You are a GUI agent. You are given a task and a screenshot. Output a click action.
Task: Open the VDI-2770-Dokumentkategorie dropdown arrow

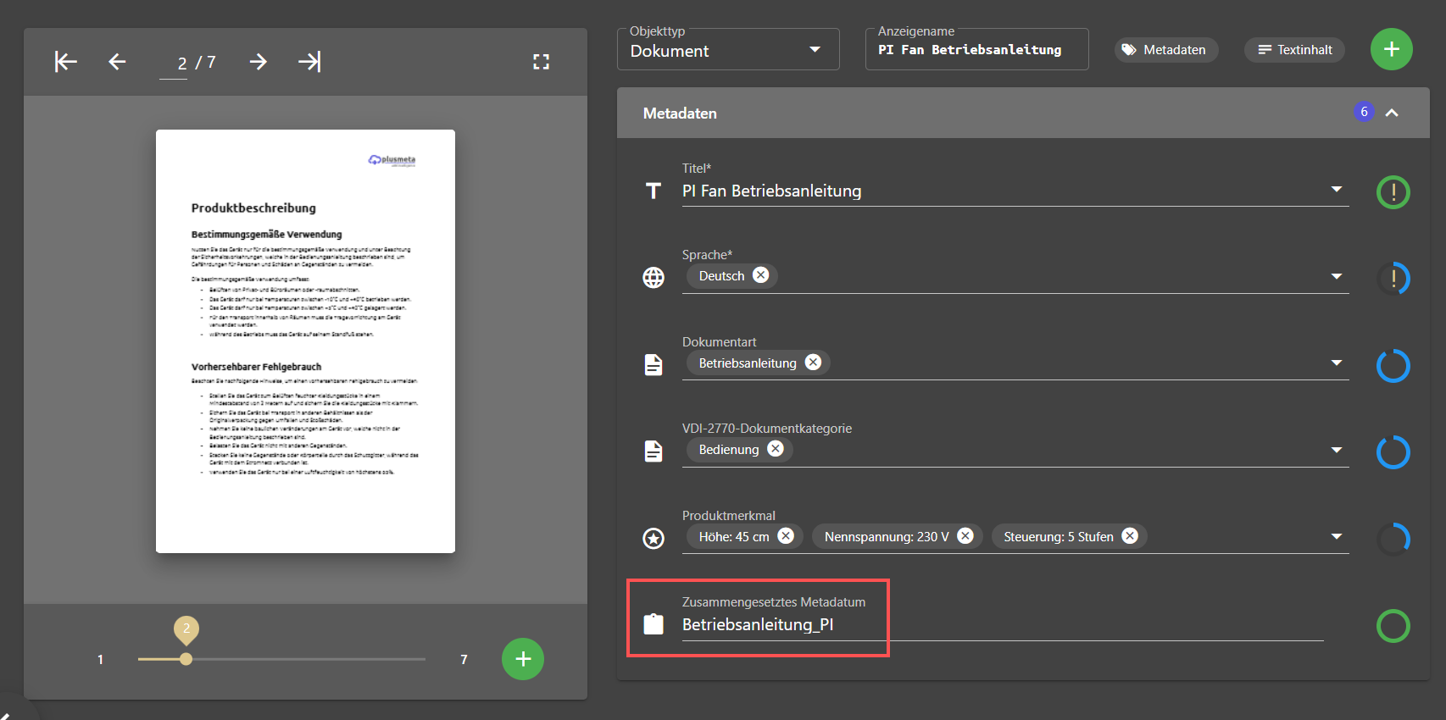(1337, 450)
